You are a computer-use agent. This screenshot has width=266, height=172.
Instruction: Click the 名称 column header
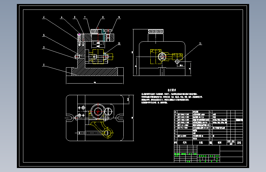(201, 143)
